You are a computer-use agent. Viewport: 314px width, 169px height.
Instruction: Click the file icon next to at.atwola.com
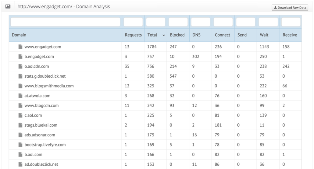[x=20, y=96]
